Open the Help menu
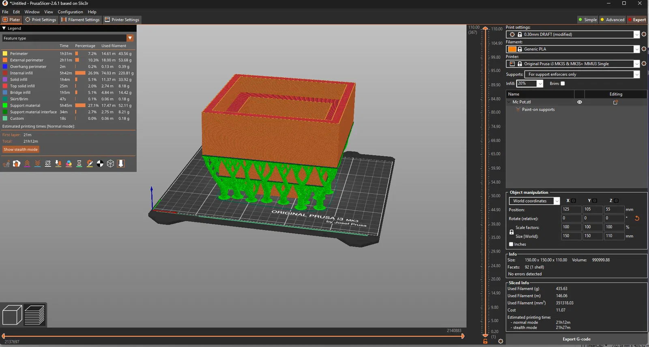649x347 pixels. tap(92, 12)
